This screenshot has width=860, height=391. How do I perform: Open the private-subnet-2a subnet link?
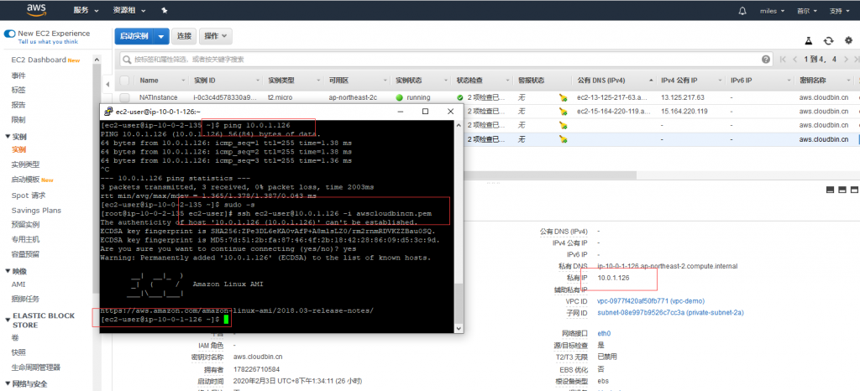click(x=670, y=313)
